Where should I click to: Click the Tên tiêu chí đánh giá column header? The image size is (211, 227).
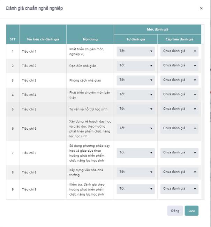point(43,39)
